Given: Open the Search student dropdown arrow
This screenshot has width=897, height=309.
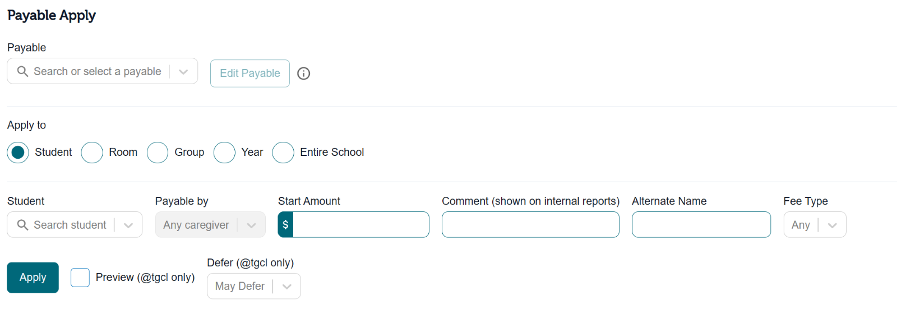Looking at the screenshot, I should pos(128,225).
